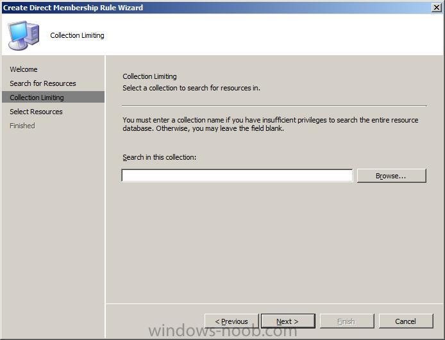The width and height of the screenshot is (445, 340).
Task: Click the 'Collection Limiting' heading above the description
Action: click(x=149, y=76)
